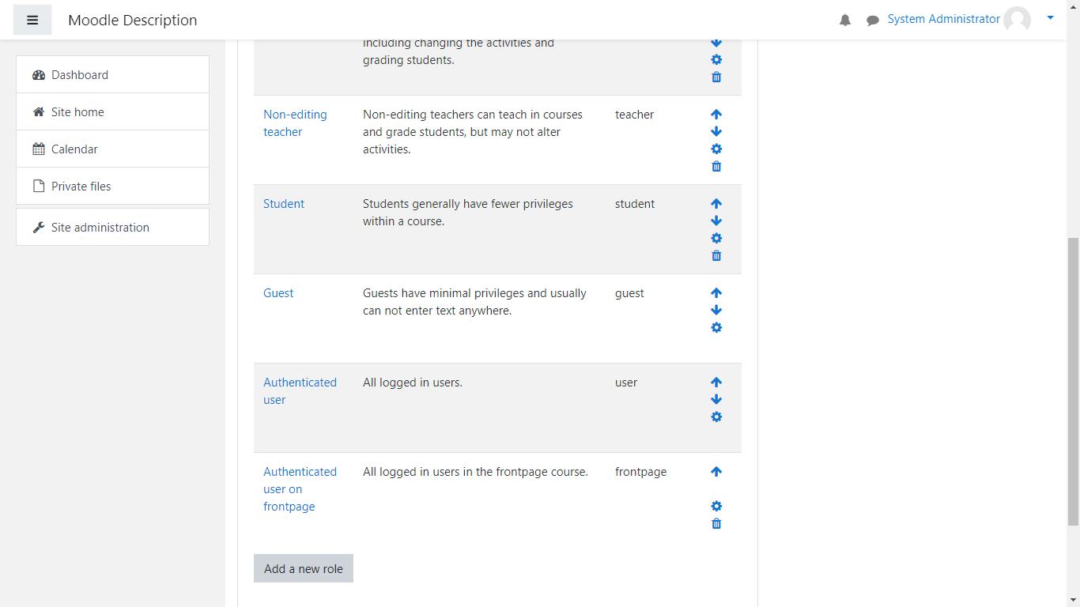Screen dimensions: 1080x607
Task: Move the Guest role down
Action: [x=716, y=311]
